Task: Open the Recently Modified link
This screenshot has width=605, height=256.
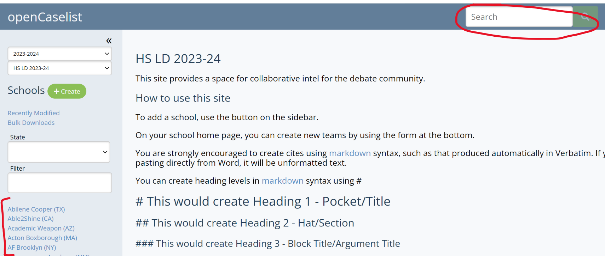Action: 34,113
